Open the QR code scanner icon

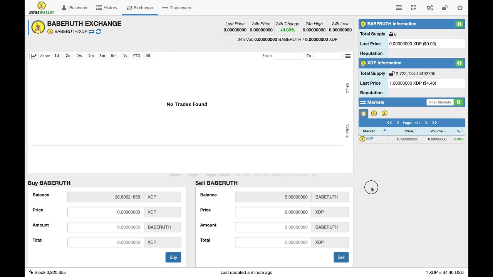point(414,8)
